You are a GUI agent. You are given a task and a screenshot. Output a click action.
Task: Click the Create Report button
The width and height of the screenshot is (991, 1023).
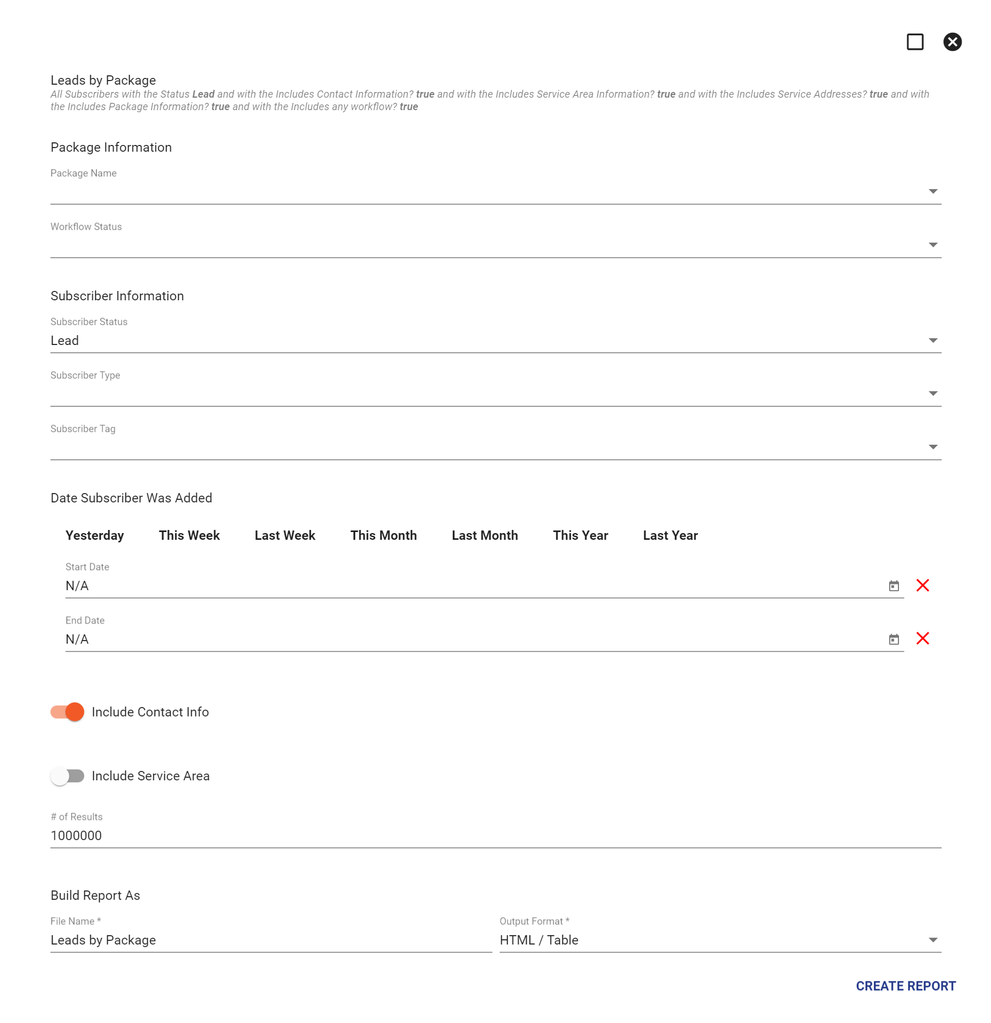pyautogui.click(x=905, y=986)
